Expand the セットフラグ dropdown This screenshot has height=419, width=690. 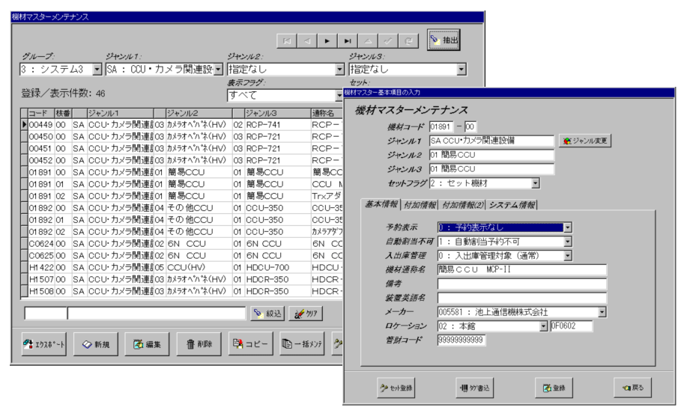click(535, 183)
